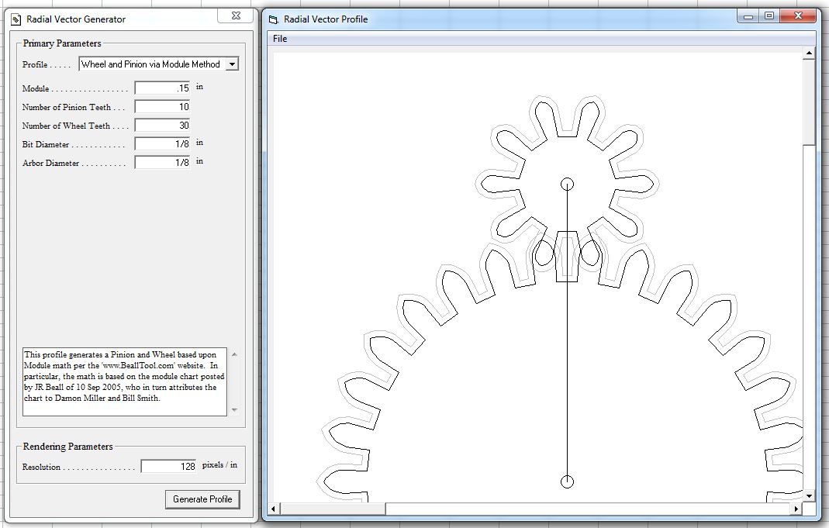Select the Wheel and Pinion via Module Method combobox
Screen dimensions: 829x528
pyautogui.click(x=151, y=64)
